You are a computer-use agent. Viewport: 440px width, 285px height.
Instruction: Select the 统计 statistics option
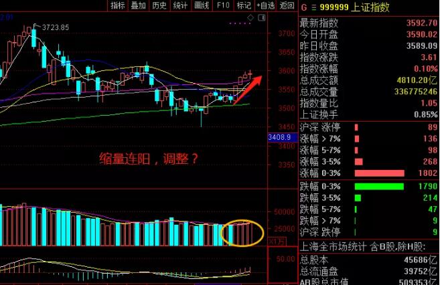pyautogui.click(x=180, y=5)
